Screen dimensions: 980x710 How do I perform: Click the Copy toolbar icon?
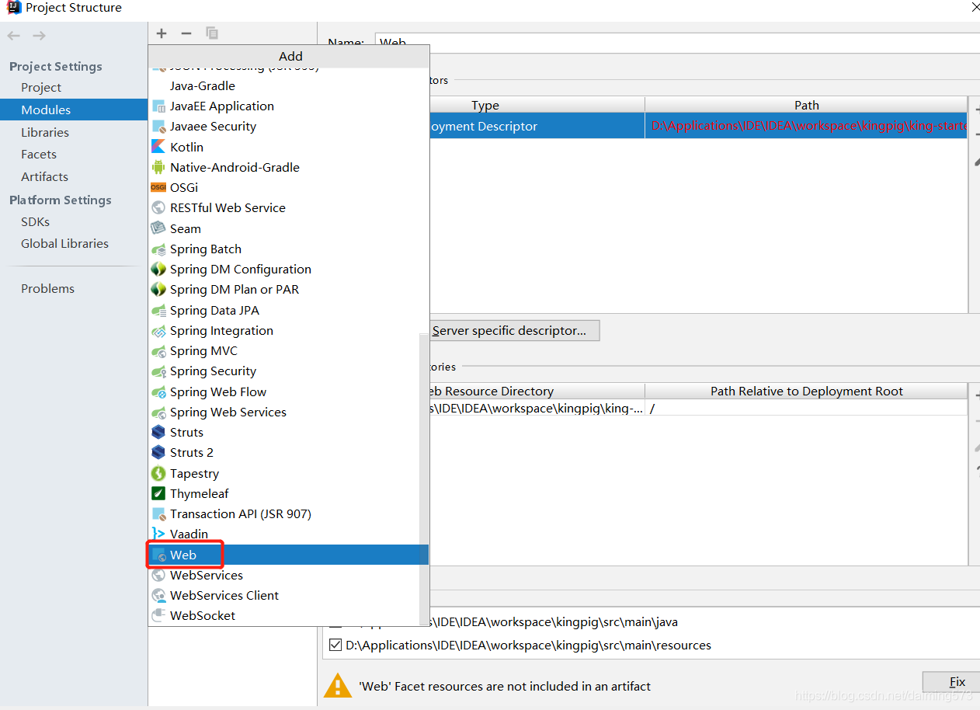[x=211, y=33]
